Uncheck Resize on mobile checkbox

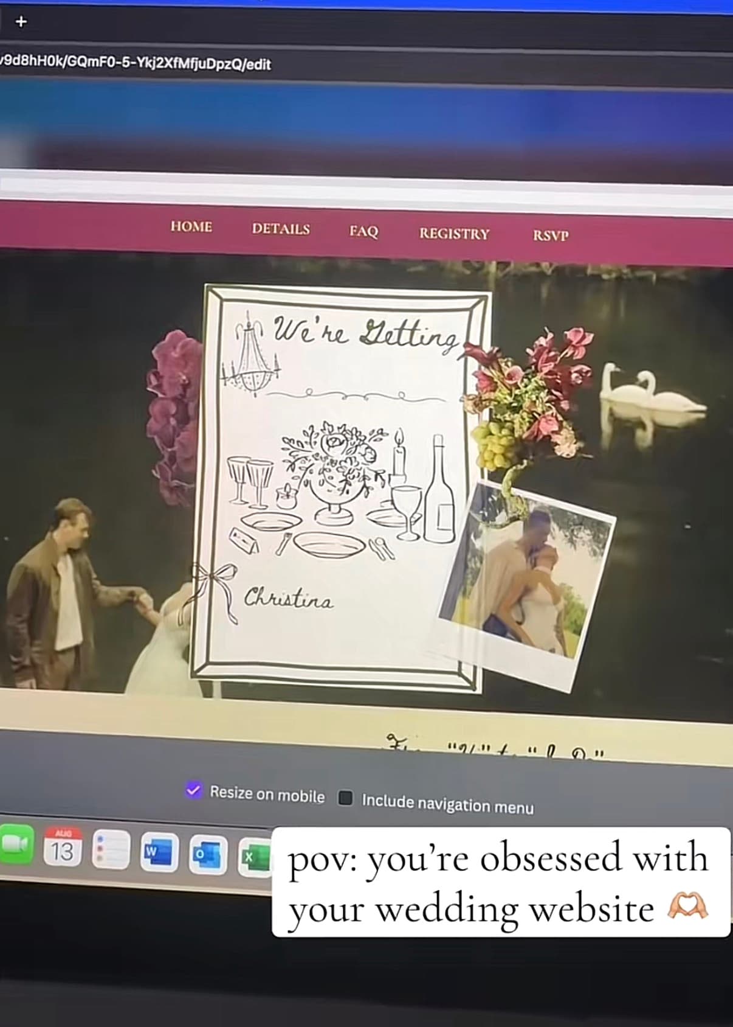(193, 790)
